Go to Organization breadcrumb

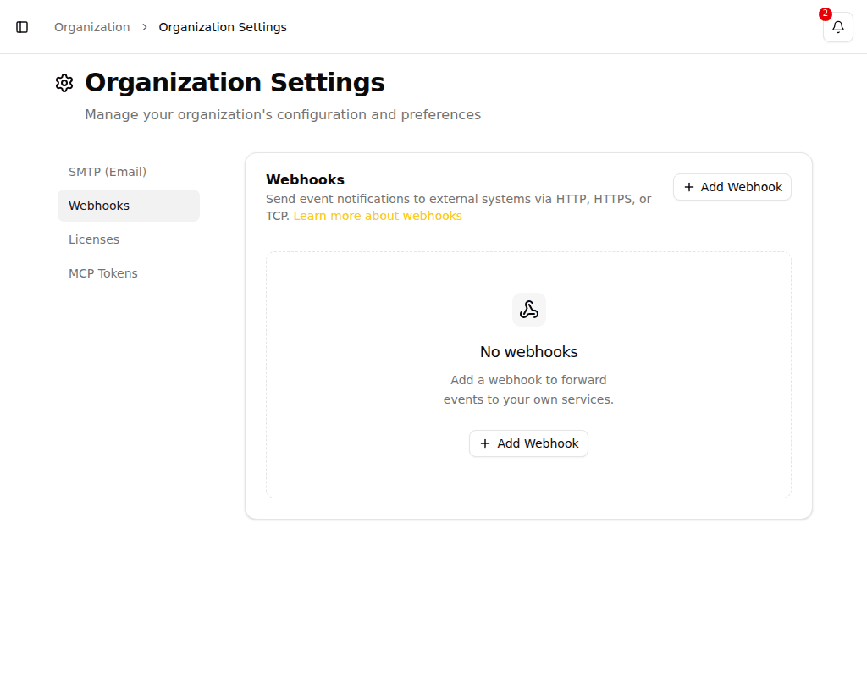pyautogui.click(x=91, y=27)
